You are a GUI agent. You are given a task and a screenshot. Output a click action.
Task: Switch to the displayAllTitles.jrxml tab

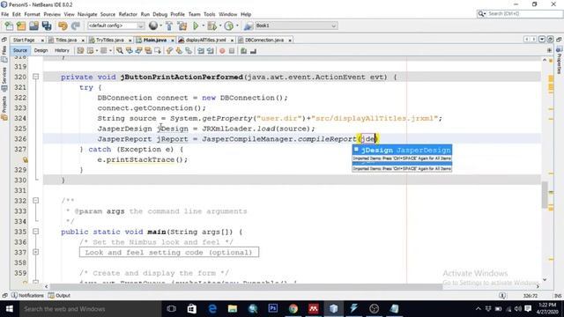point(206,40)
